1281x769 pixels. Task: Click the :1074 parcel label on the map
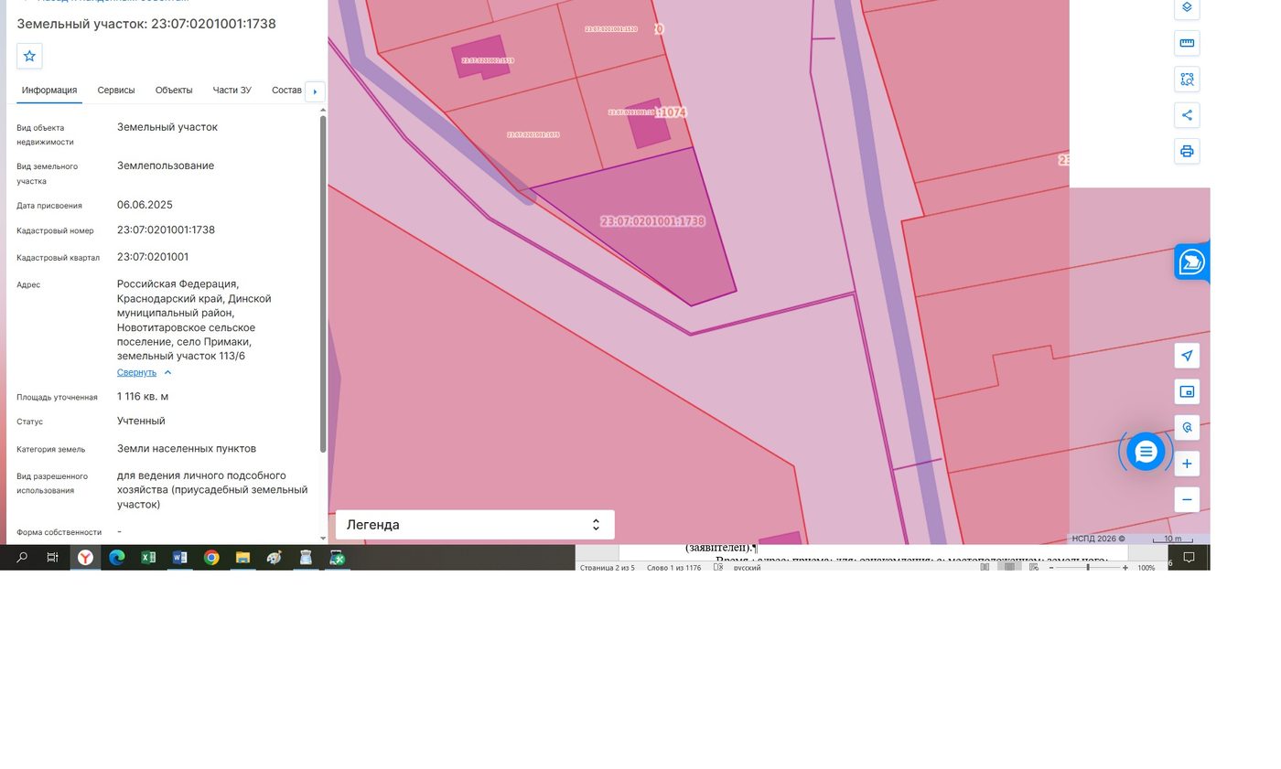(672, 112)
